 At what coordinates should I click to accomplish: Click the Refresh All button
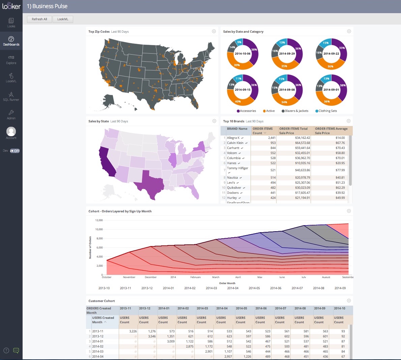[39, 19]
